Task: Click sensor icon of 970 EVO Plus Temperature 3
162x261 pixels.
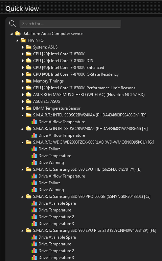Action: click(x=34, y=258)
